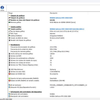
Task: Click the icon beside Nombre en clave del chipset
Action: (9, 20)
